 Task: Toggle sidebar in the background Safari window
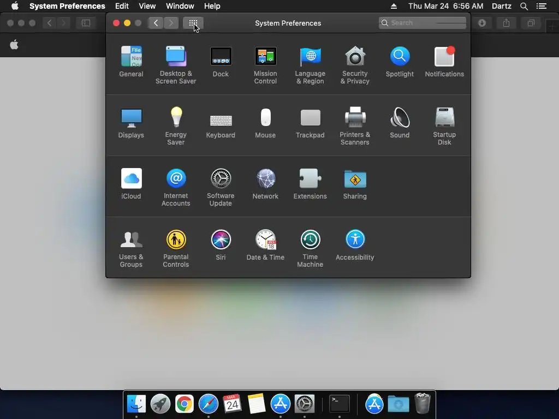[86, 23]
